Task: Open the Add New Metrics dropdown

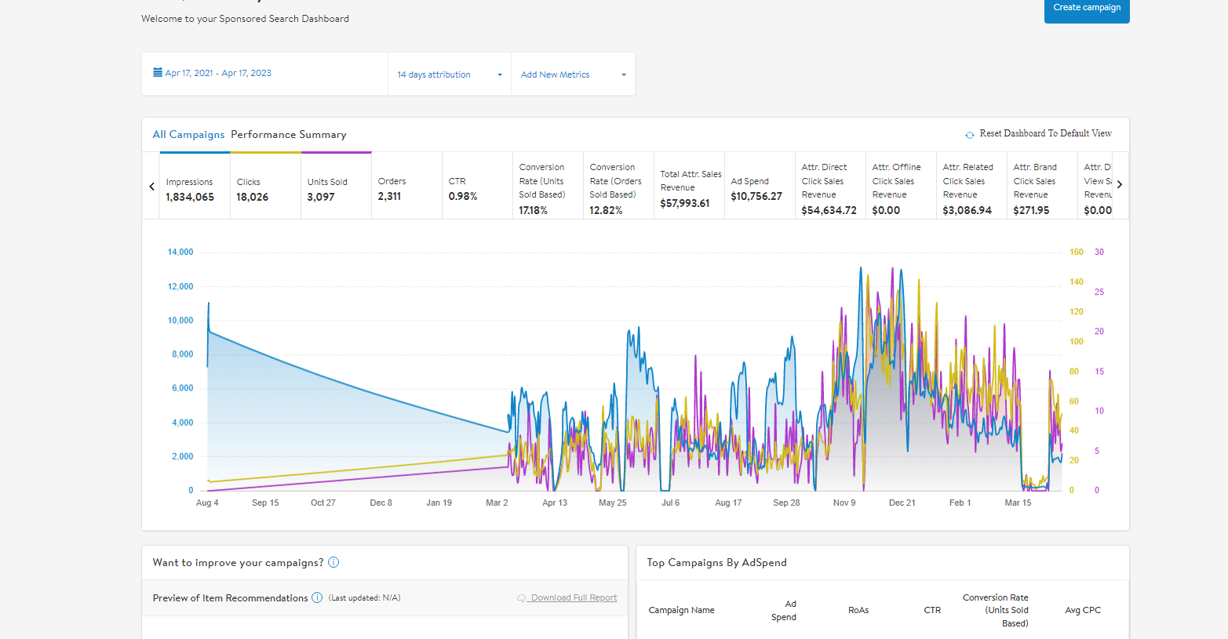Action: tap(574, 74)
